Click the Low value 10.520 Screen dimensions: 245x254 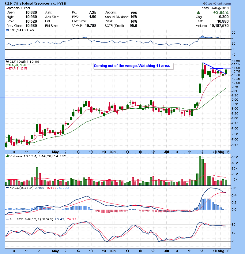[x=31, y=21]
